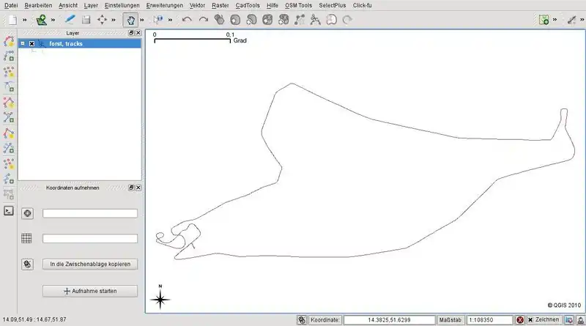The width and height of the screenshot is (586, 326).
Task: Click the Toggle Editing pencil icon
Action: (x=70, y=20)
